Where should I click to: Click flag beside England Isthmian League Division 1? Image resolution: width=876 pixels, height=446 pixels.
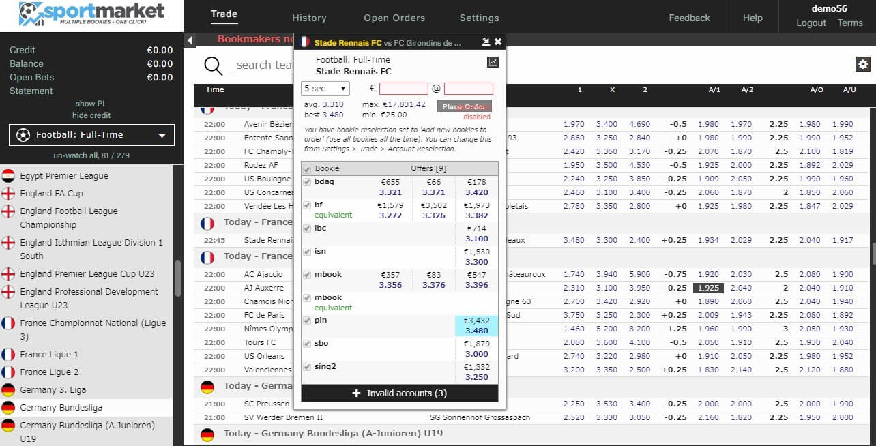[8, 242]
